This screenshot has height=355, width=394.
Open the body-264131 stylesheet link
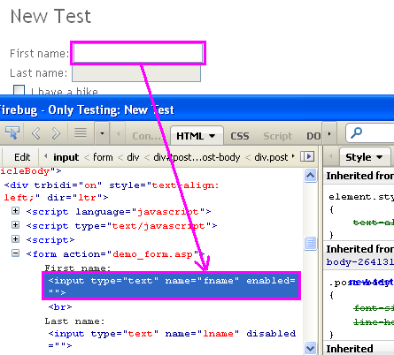360,262
